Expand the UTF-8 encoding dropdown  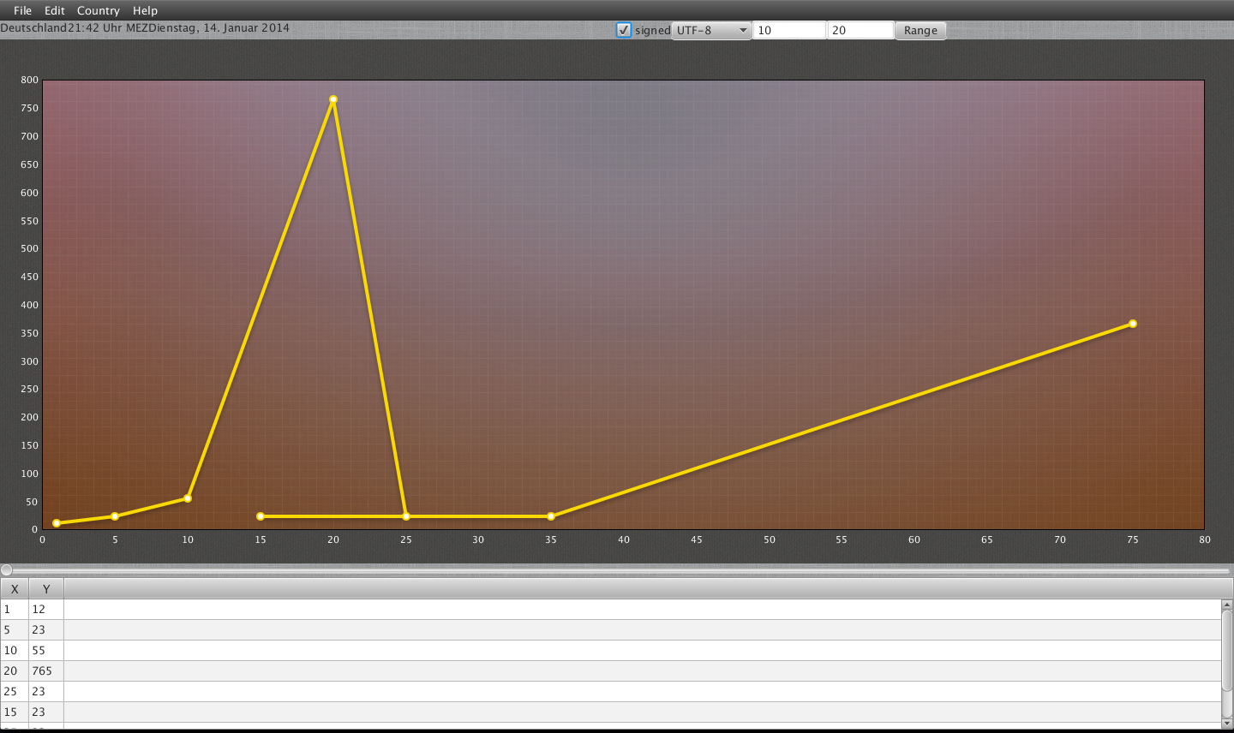tap(711, 30)
